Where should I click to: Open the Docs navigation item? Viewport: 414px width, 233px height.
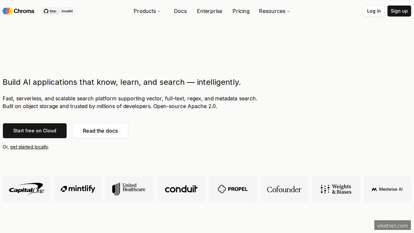180,11
